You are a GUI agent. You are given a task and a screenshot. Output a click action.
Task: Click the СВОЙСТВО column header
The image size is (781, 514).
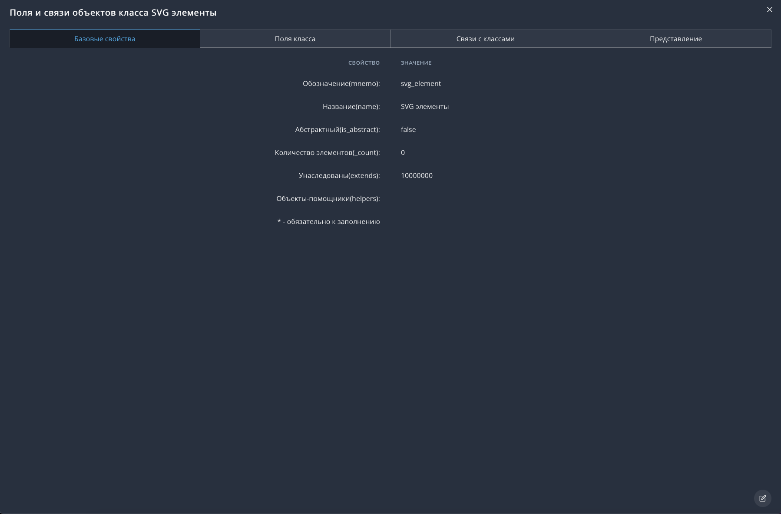tap(364, 63)
